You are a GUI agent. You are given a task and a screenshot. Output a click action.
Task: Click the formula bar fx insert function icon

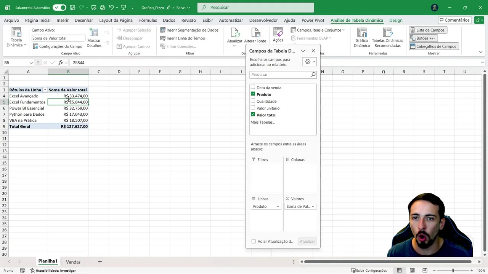[61, 63]
